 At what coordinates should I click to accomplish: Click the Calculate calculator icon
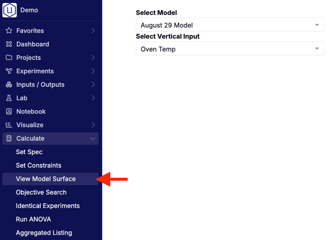(9, 138)
